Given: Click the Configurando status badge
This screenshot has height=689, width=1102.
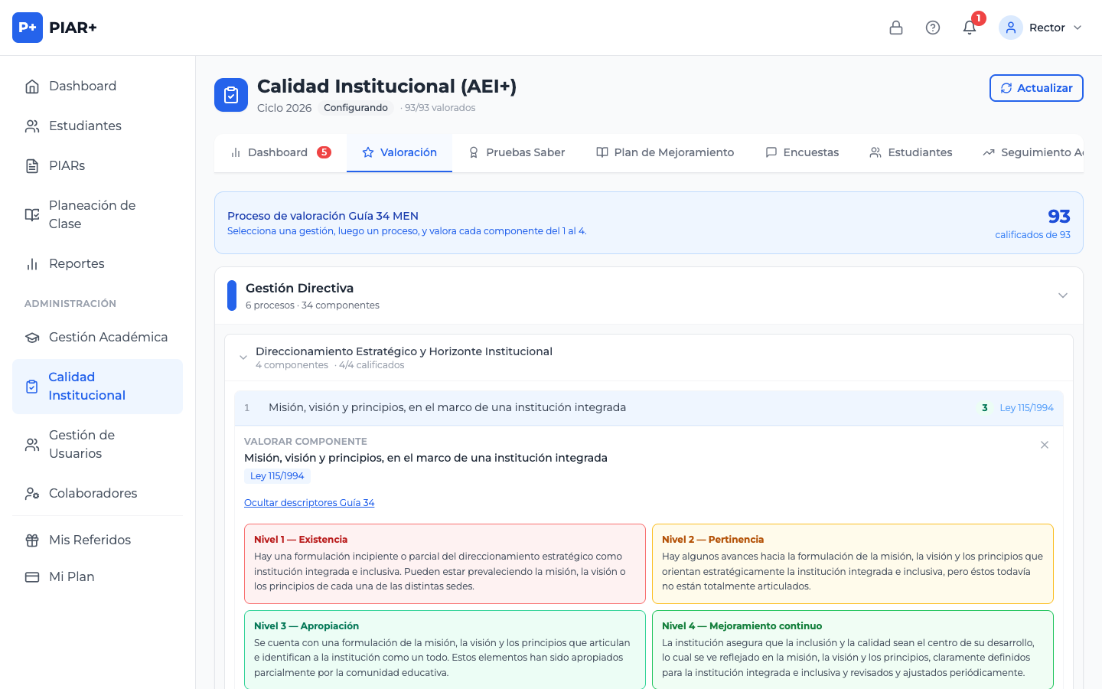Looking at the screenshot, I should (356, 108).
